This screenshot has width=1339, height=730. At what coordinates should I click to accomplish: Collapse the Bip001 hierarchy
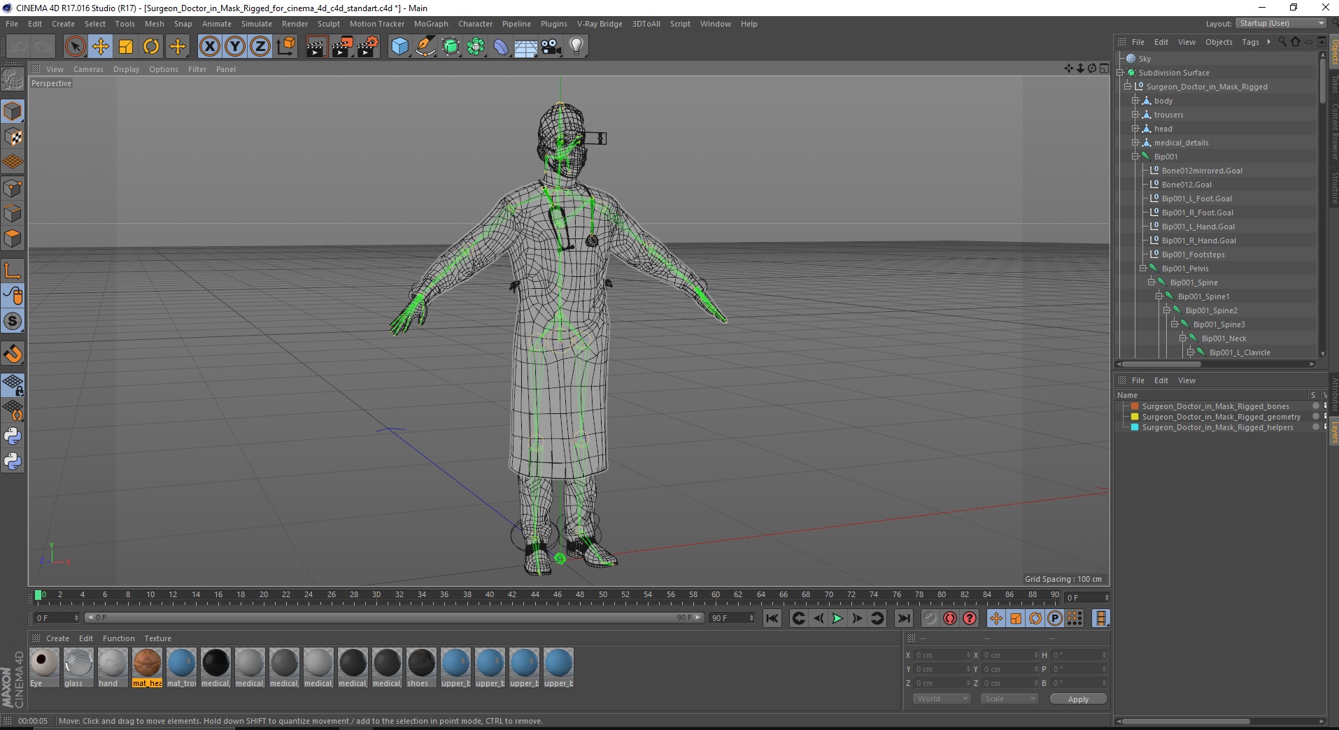[1135, 157]
